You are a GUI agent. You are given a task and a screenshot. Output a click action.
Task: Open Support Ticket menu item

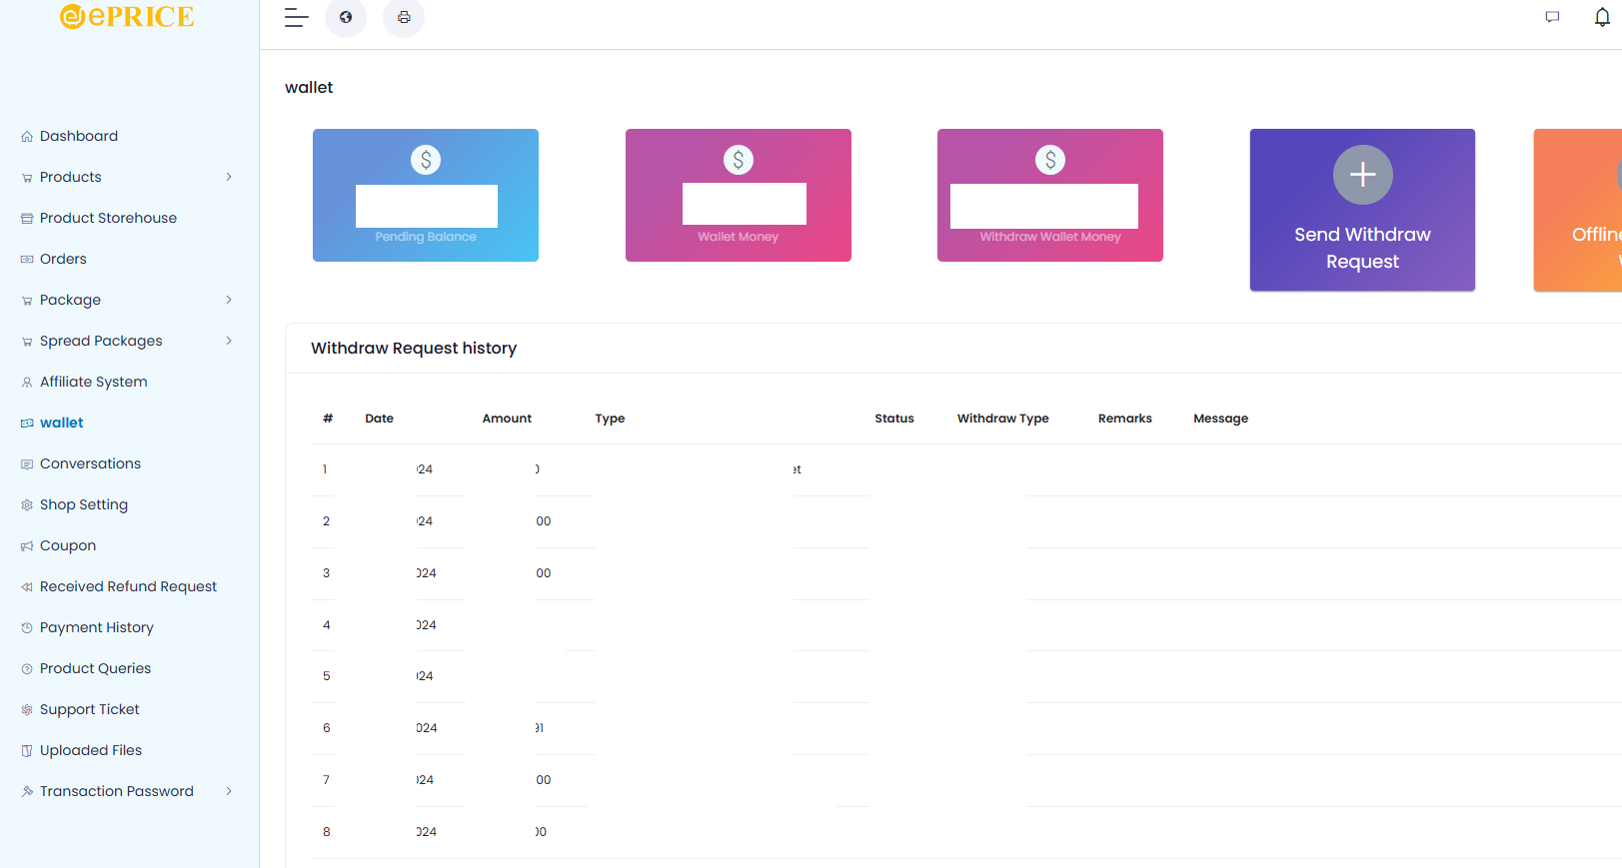[90, 709]
